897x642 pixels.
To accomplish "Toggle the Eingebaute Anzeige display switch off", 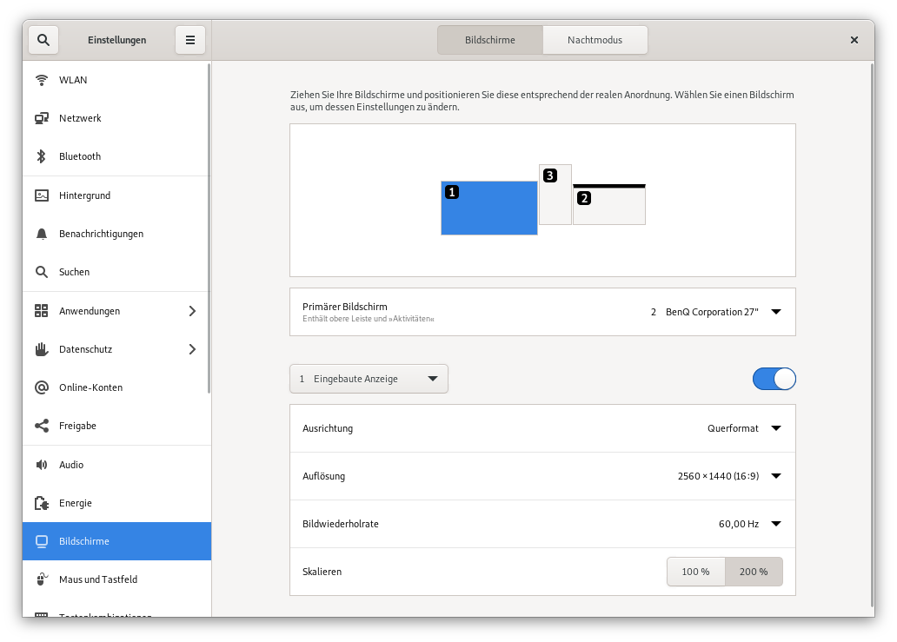I will click(774, 379).
